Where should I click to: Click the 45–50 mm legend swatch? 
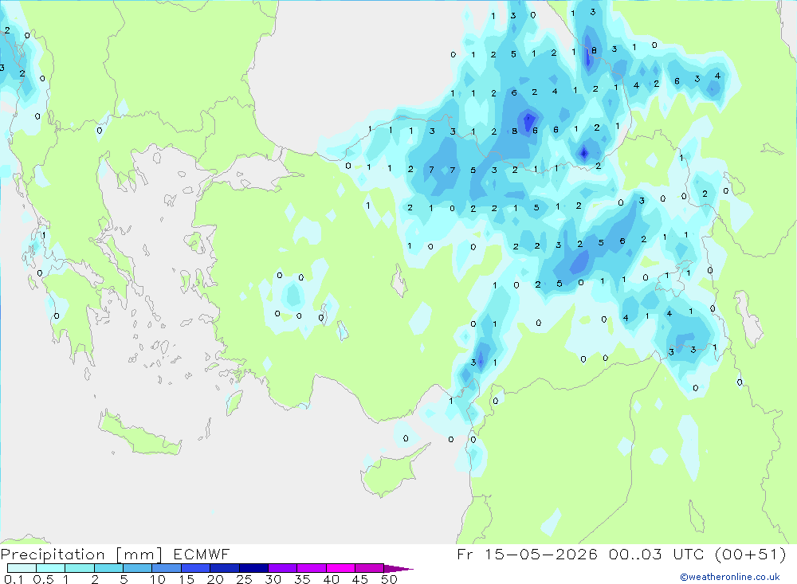[370, 568]
